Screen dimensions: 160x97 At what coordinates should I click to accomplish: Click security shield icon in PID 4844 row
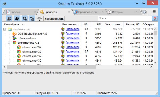(x=63, y=61)
